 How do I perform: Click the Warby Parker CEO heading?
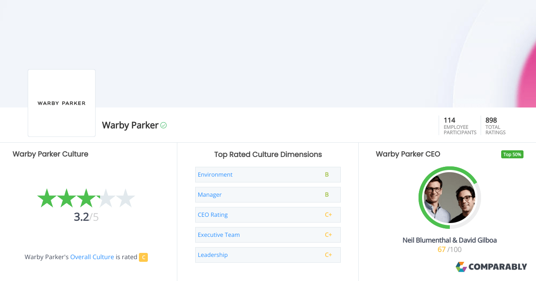[x=408, y=154]
